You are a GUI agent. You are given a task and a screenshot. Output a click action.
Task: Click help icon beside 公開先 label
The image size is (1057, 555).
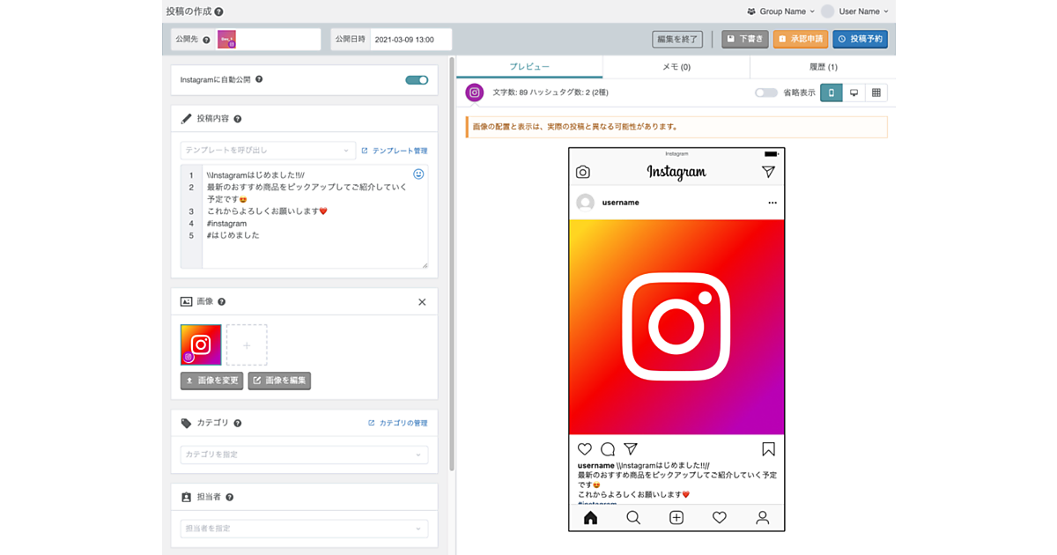(206, 40)
